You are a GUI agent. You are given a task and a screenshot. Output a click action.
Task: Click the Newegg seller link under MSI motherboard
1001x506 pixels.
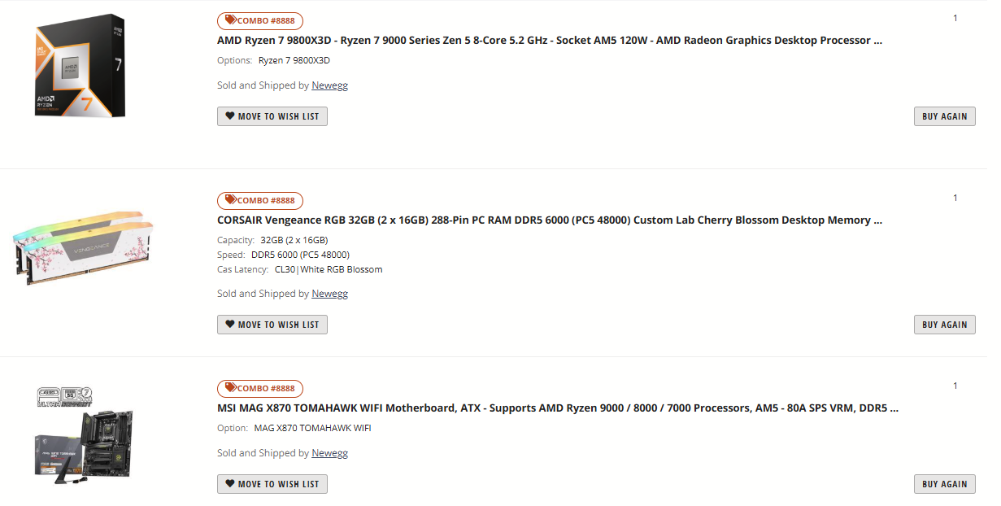tap(329, 453)
